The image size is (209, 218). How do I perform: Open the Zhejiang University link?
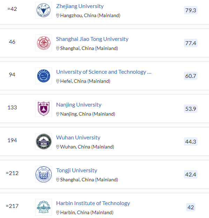tap(80, 6)
